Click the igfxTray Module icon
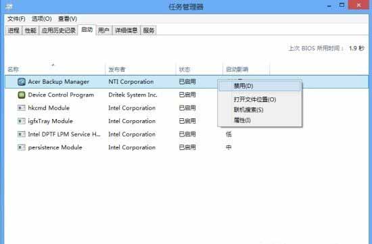 (x=22, y=121)
